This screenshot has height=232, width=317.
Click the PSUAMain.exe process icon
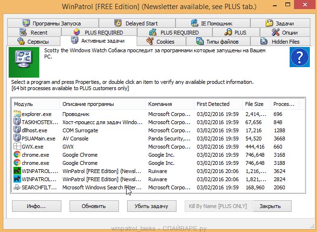click(x=17, y=139)
